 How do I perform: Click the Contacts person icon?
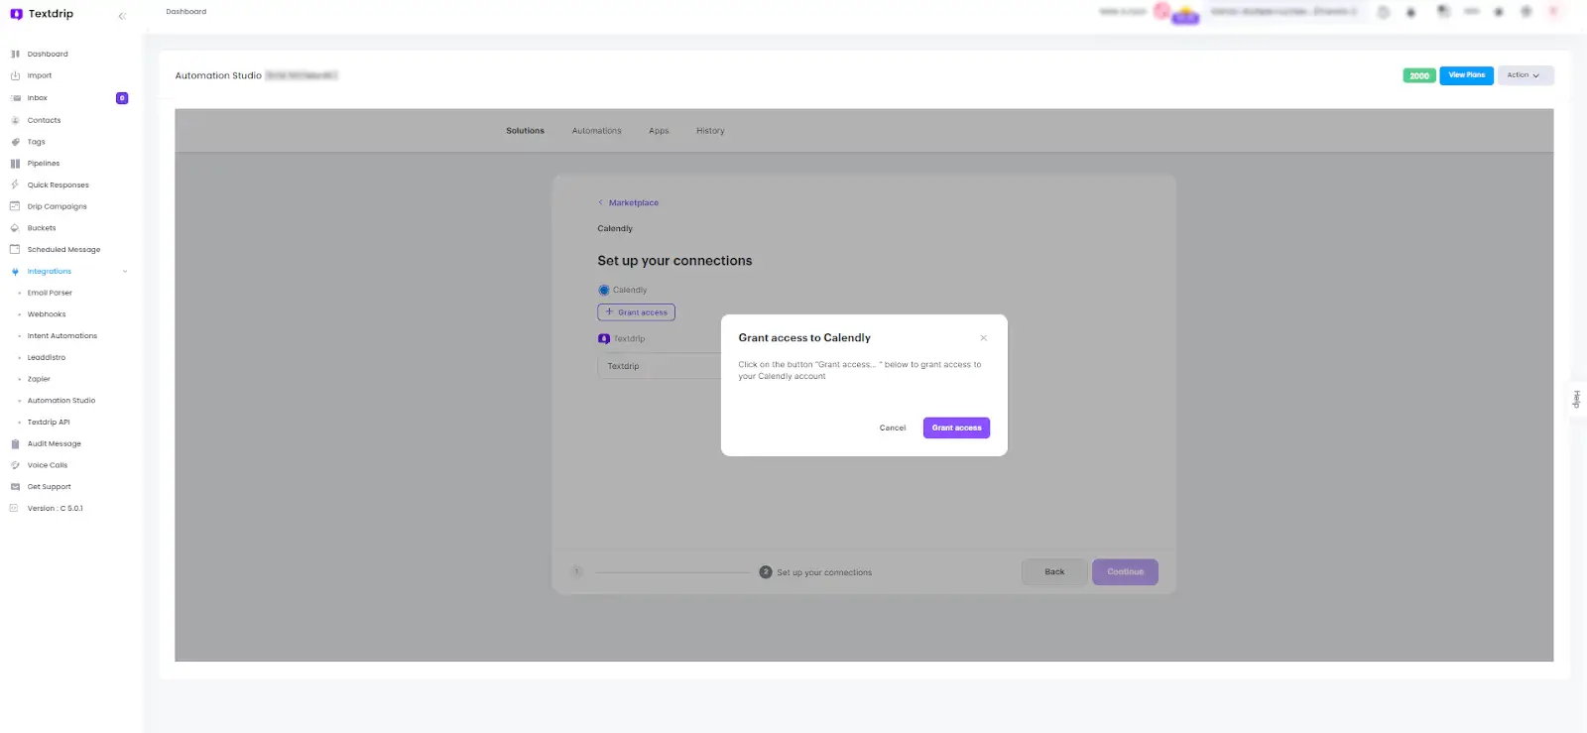point(15,120)
